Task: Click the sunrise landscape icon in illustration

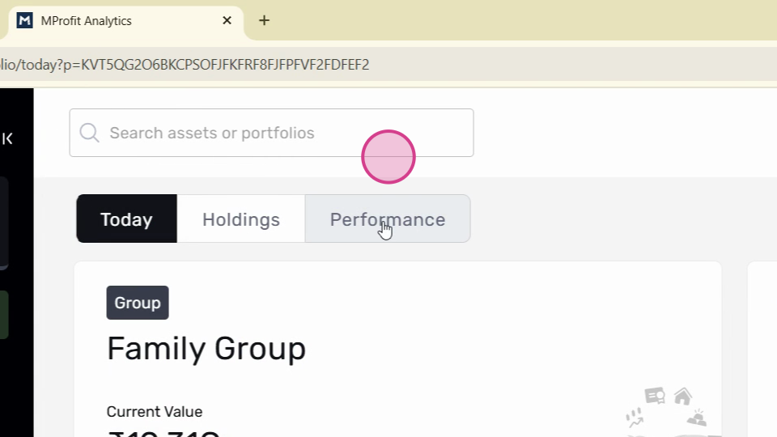Action: click(x=697, y=418)
